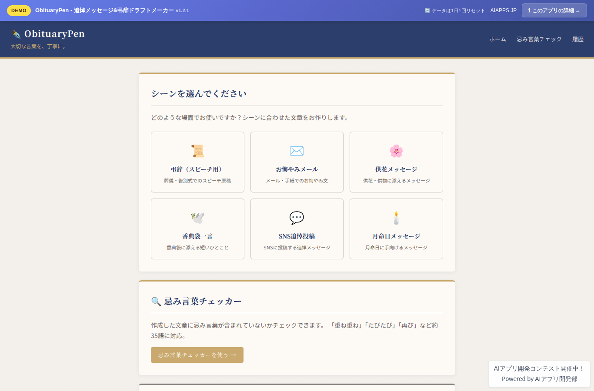Click the speech bubble icon for SNS追悼投稿
The image size is (594, 391).
297,218
